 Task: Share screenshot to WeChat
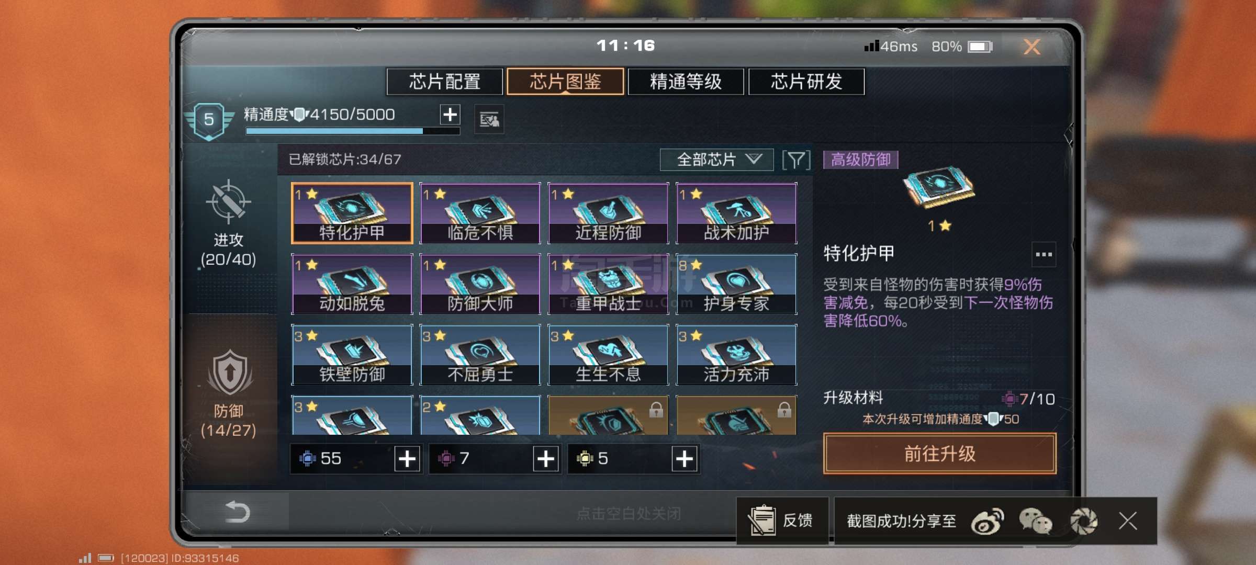pyautogui.click(x=1035, y=521)
